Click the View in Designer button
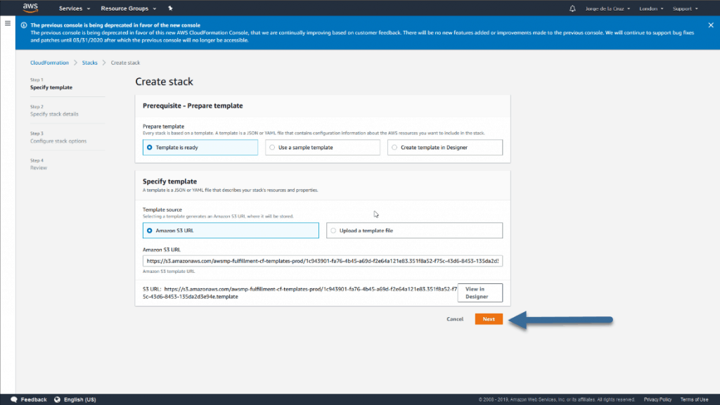Screen dimensions: 720x405 [x=480, y=293]
